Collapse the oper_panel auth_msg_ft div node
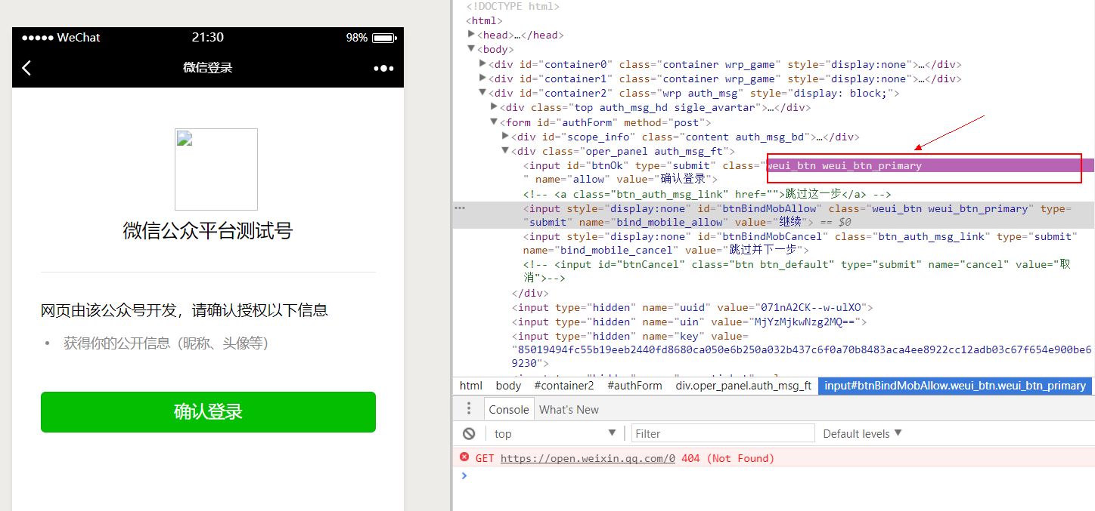This screenshot has width=1095, height=511. pyautogui.click(x=506, y=151)
